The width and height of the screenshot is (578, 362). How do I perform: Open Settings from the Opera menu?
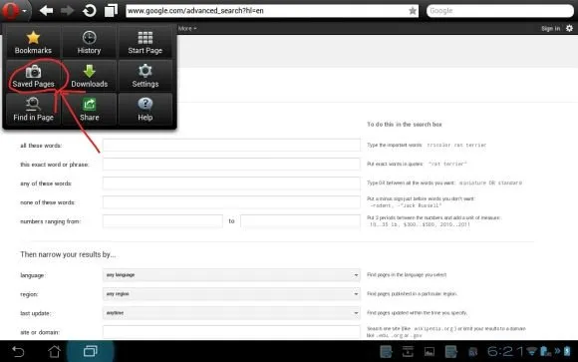[145, 76]
